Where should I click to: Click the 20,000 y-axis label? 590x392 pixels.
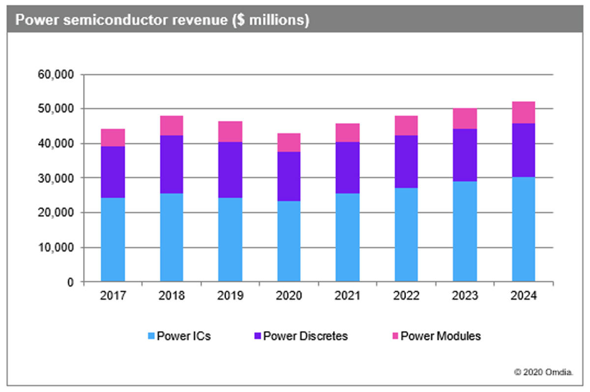coord(56,213)
